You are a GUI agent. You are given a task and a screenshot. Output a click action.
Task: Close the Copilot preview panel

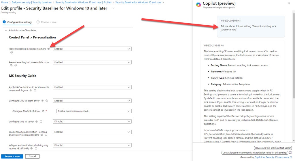[289, 3]
